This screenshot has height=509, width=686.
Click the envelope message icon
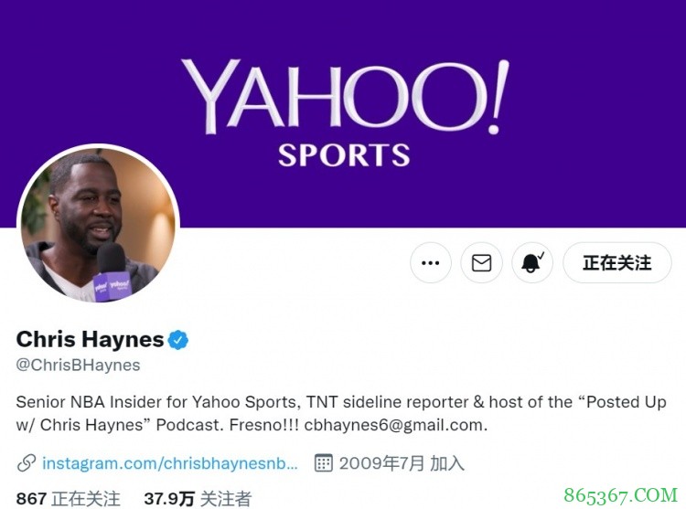click(x=481, y=263)
